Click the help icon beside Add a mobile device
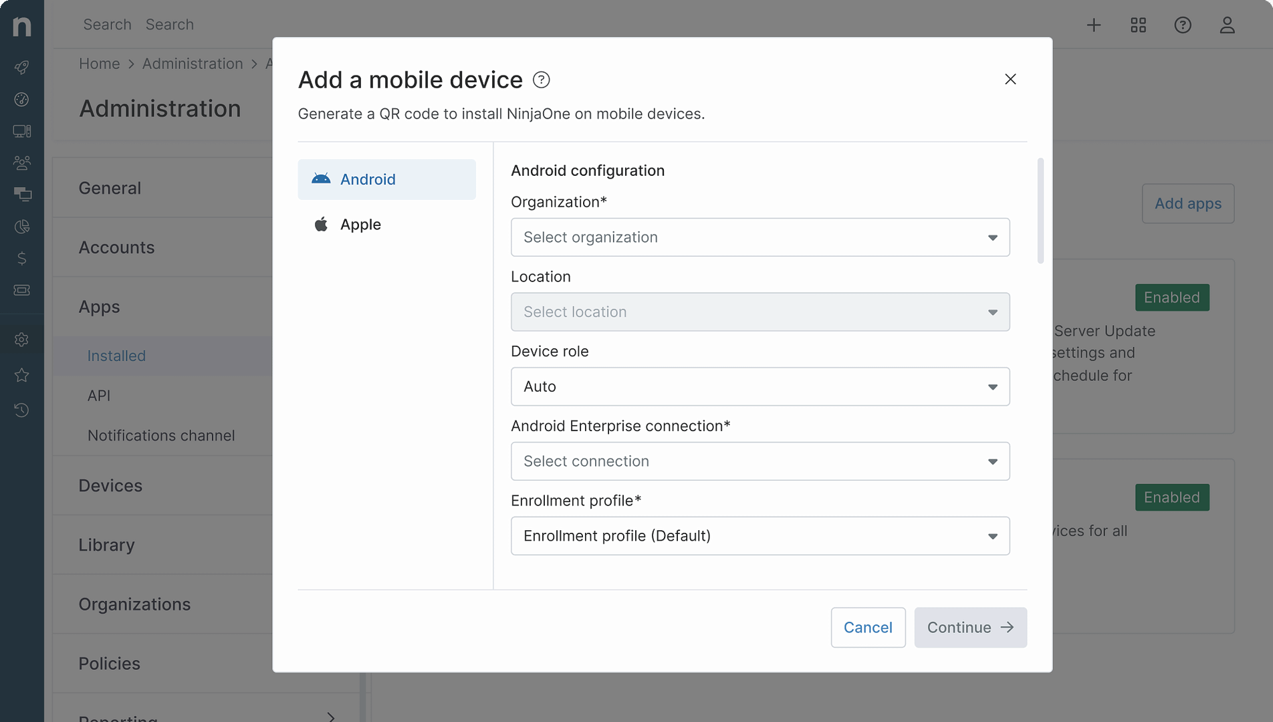Image resolution: width=1273 pixels, height=722 pixels. [541, 80]
